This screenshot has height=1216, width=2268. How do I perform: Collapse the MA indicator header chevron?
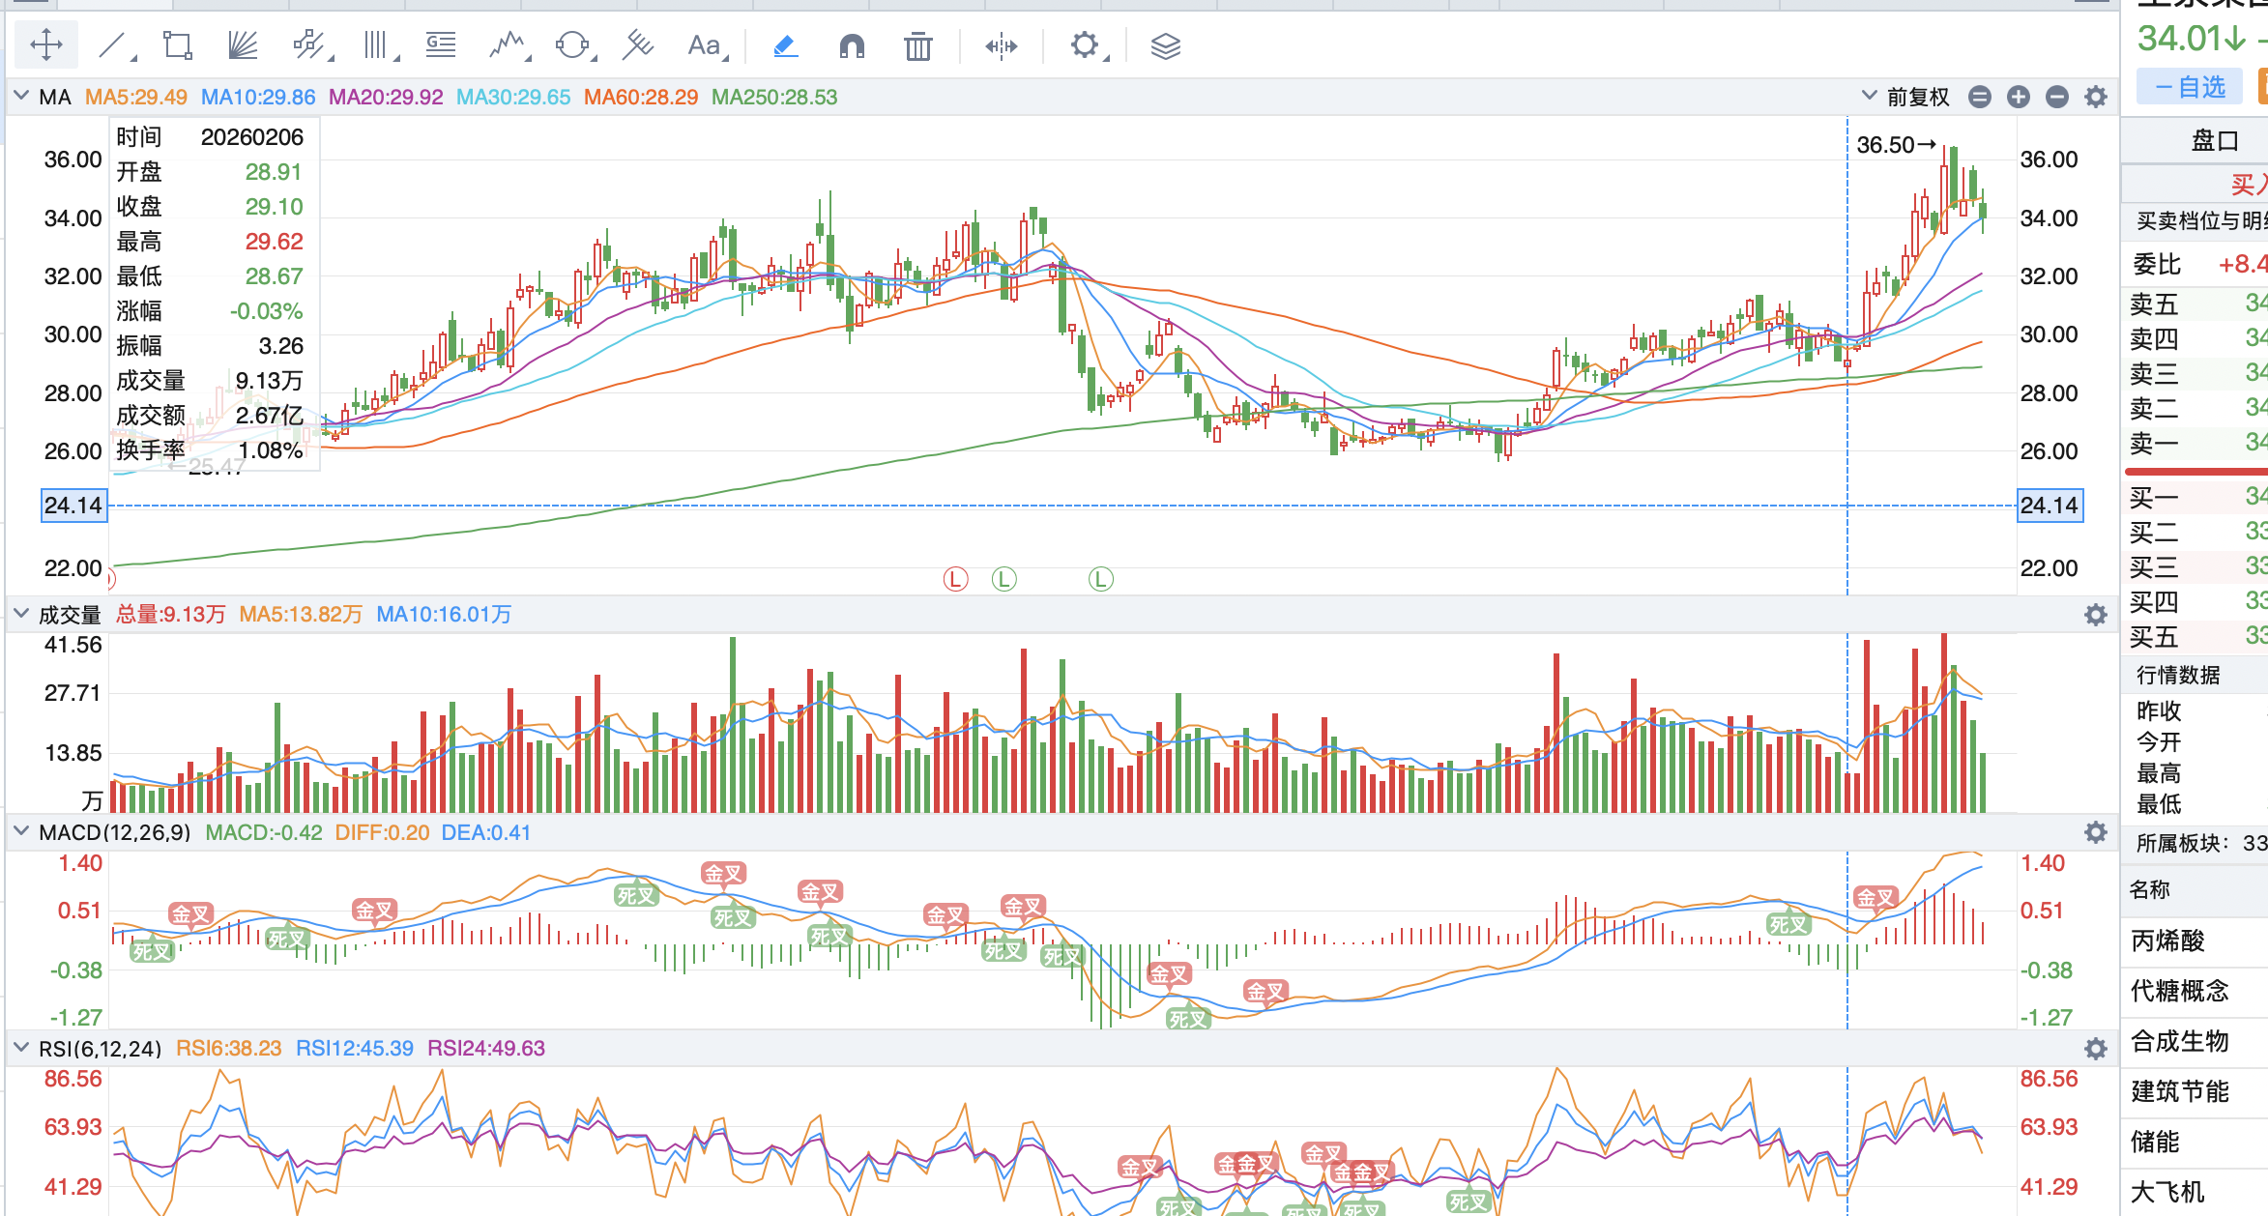21,97
